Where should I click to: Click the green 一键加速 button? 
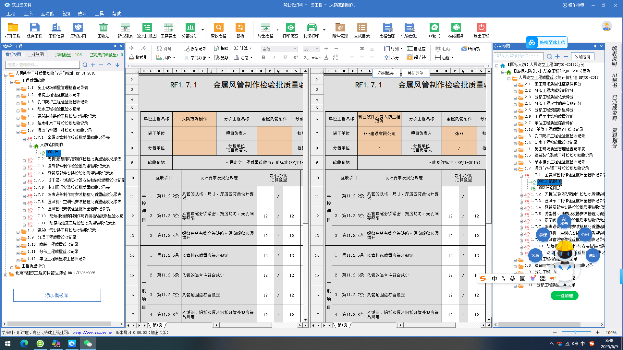tap(564, 296)
